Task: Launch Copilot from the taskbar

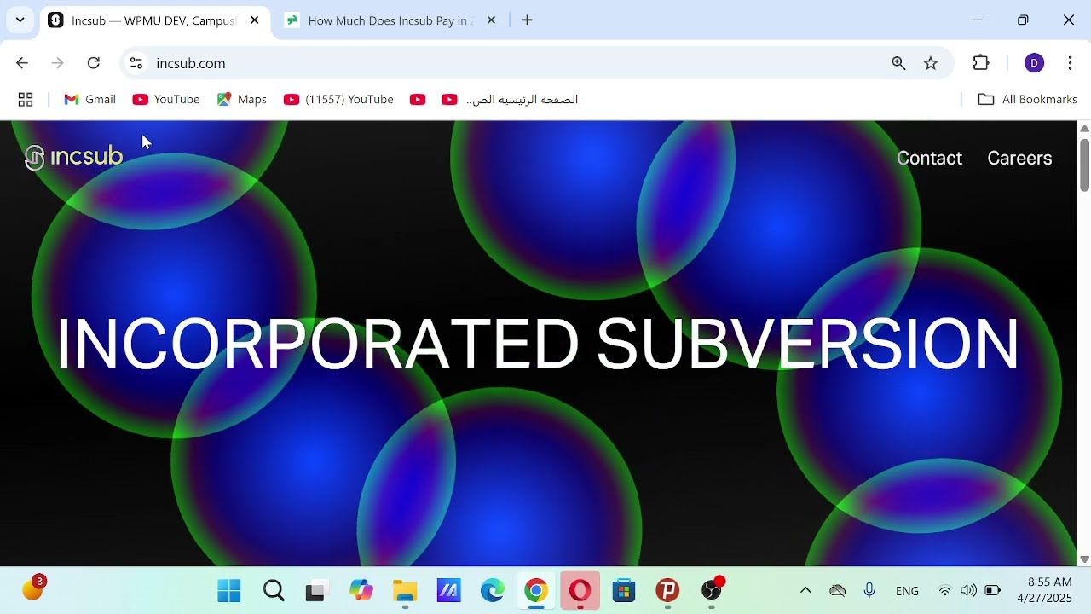Action: [x=361, y=590]
